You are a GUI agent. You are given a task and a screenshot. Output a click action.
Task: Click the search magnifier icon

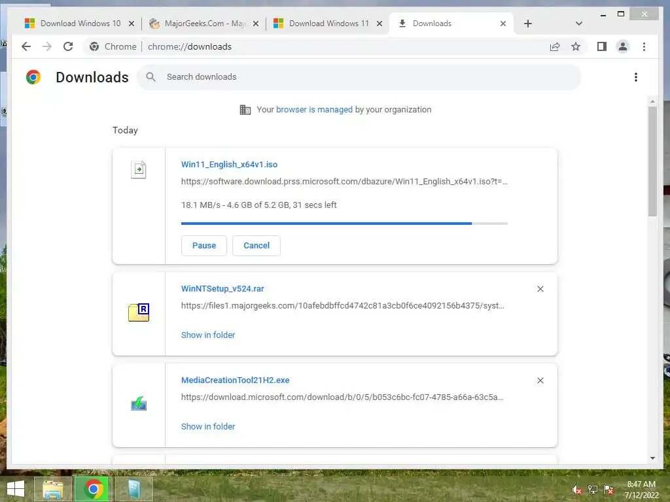(x=150, y=77)
